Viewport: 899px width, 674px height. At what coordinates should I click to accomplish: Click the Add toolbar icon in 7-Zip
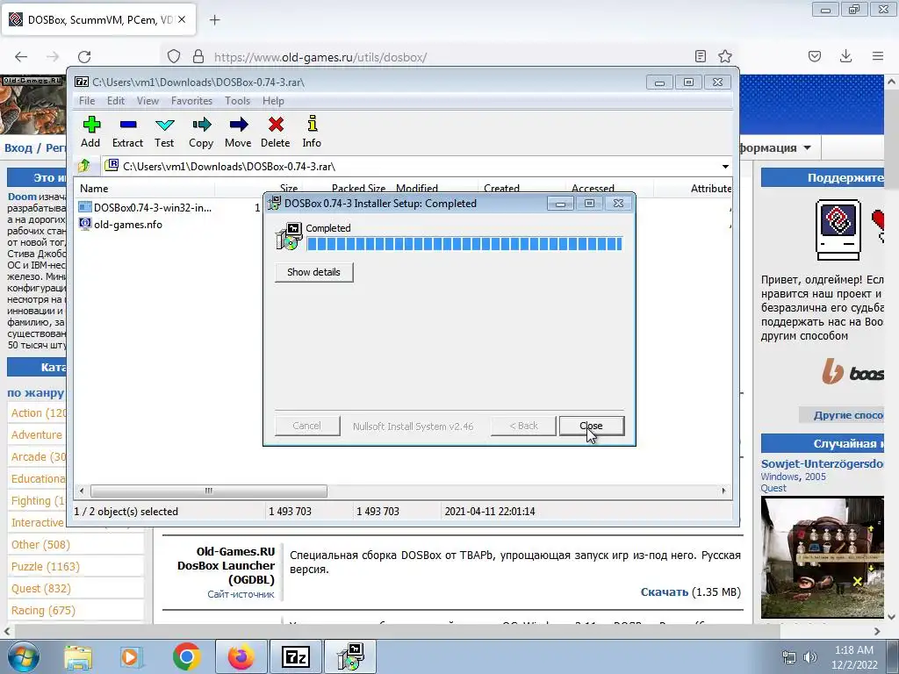[90, 132]
